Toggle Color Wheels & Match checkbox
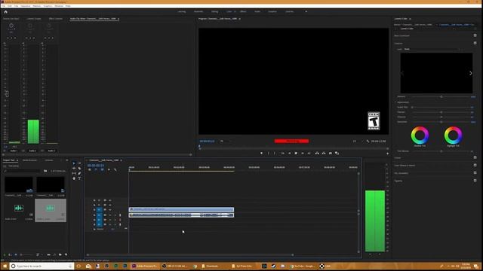Screen dimensions: 483x271 pos(475,165)
